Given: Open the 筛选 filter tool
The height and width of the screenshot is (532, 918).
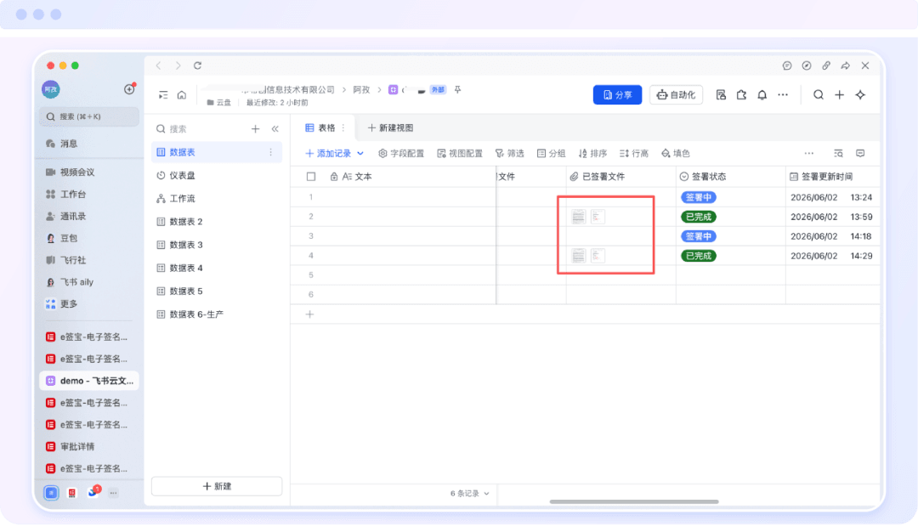Looking at the screenshot, I should coord(509,153).
